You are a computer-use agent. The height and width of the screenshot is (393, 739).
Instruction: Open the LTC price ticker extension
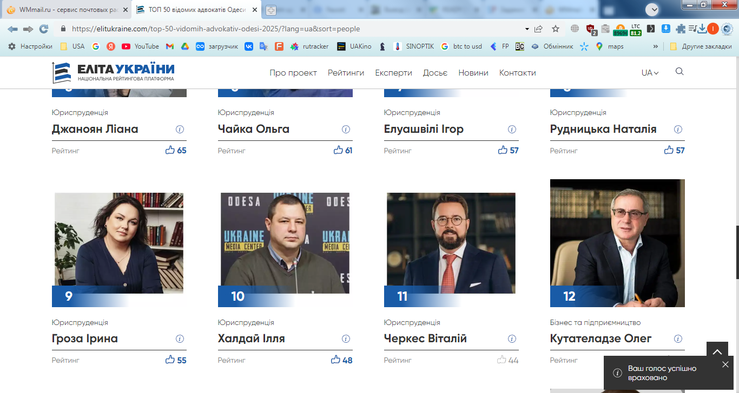[x=636, y=29]
